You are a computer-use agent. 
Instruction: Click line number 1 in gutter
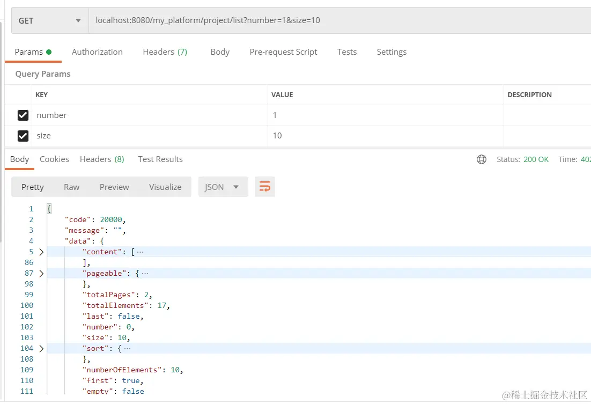click(x=31, y=209)
